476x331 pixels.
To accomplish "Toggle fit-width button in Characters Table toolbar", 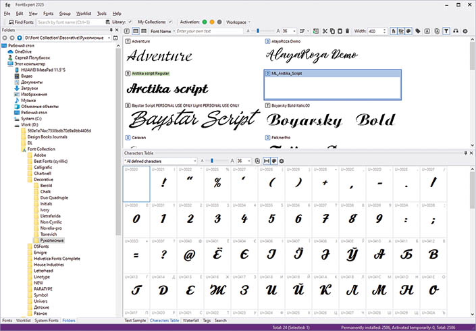I will [x=267, y=161].
